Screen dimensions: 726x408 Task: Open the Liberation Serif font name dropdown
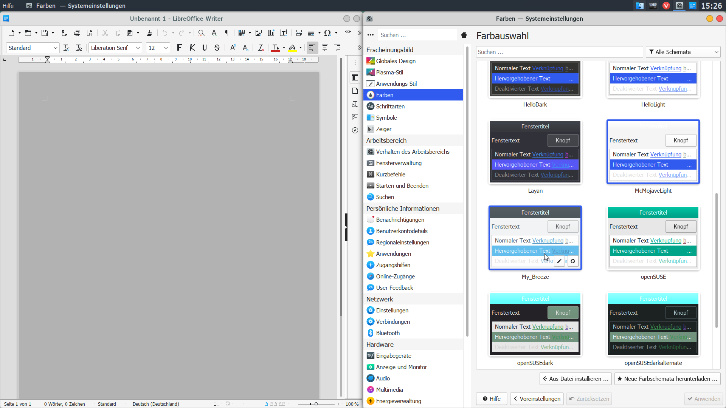click(138, 48)
